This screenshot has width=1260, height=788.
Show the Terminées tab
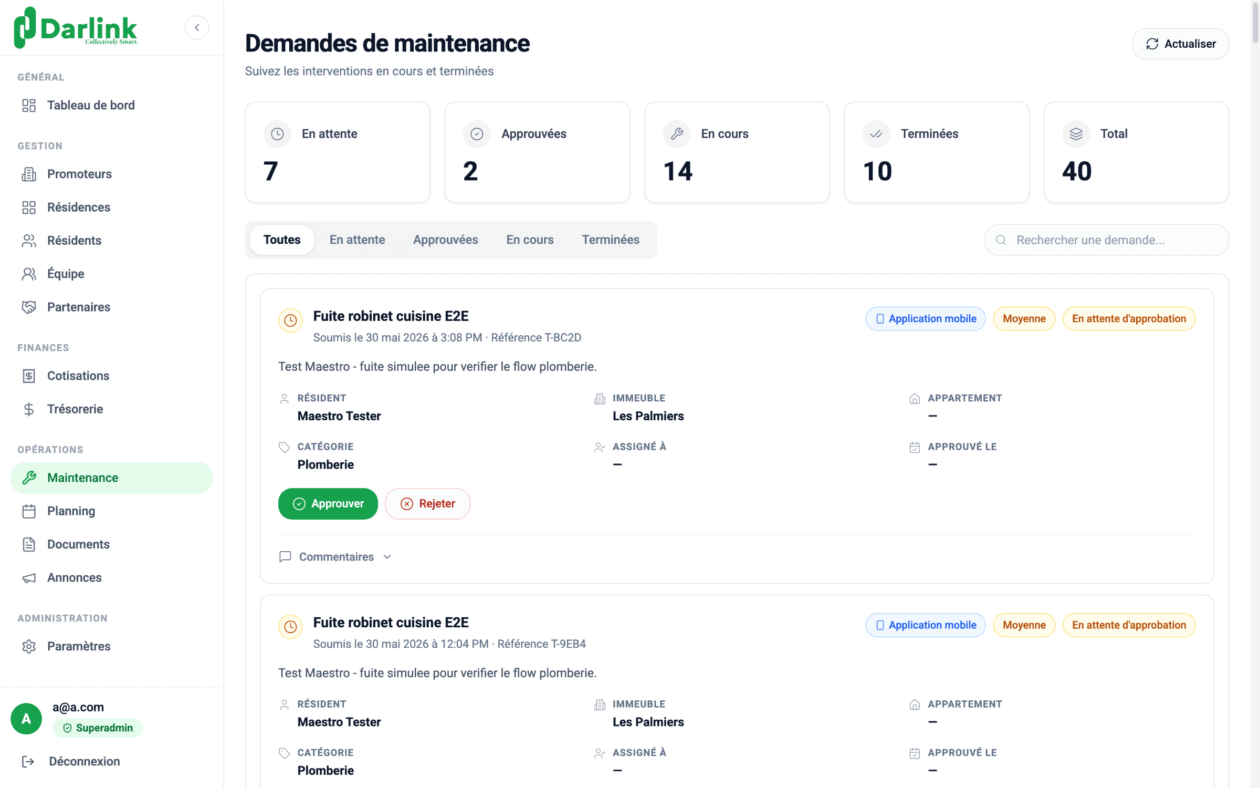[x=611, y=240]
